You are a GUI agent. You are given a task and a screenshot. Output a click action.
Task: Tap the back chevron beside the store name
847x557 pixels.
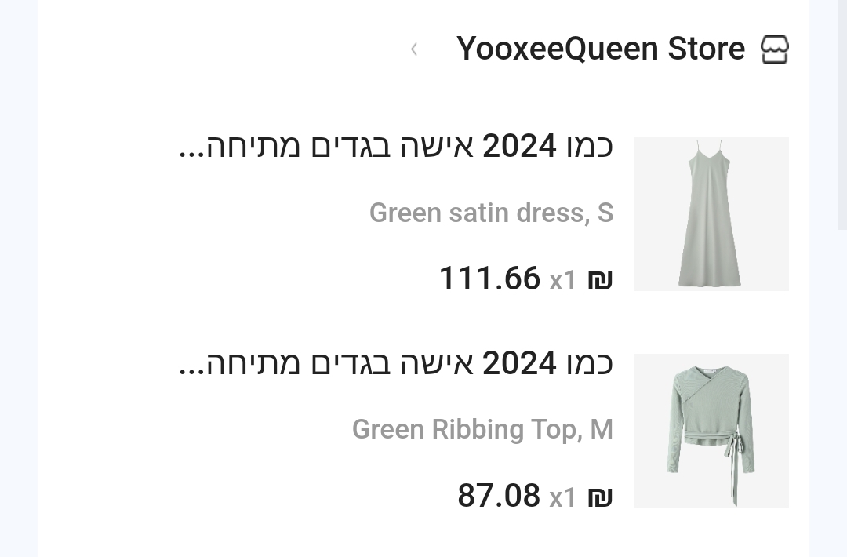413,49
